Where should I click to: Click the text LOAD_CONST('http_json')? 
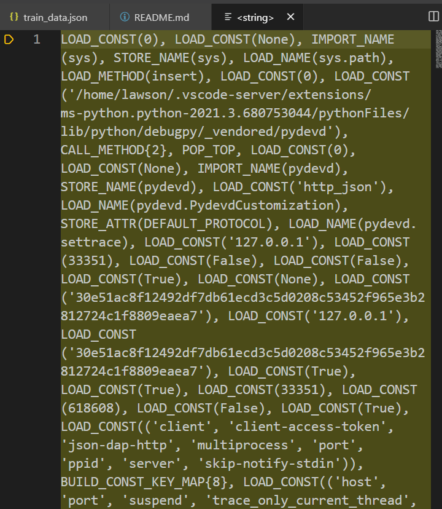pos(300,187)
